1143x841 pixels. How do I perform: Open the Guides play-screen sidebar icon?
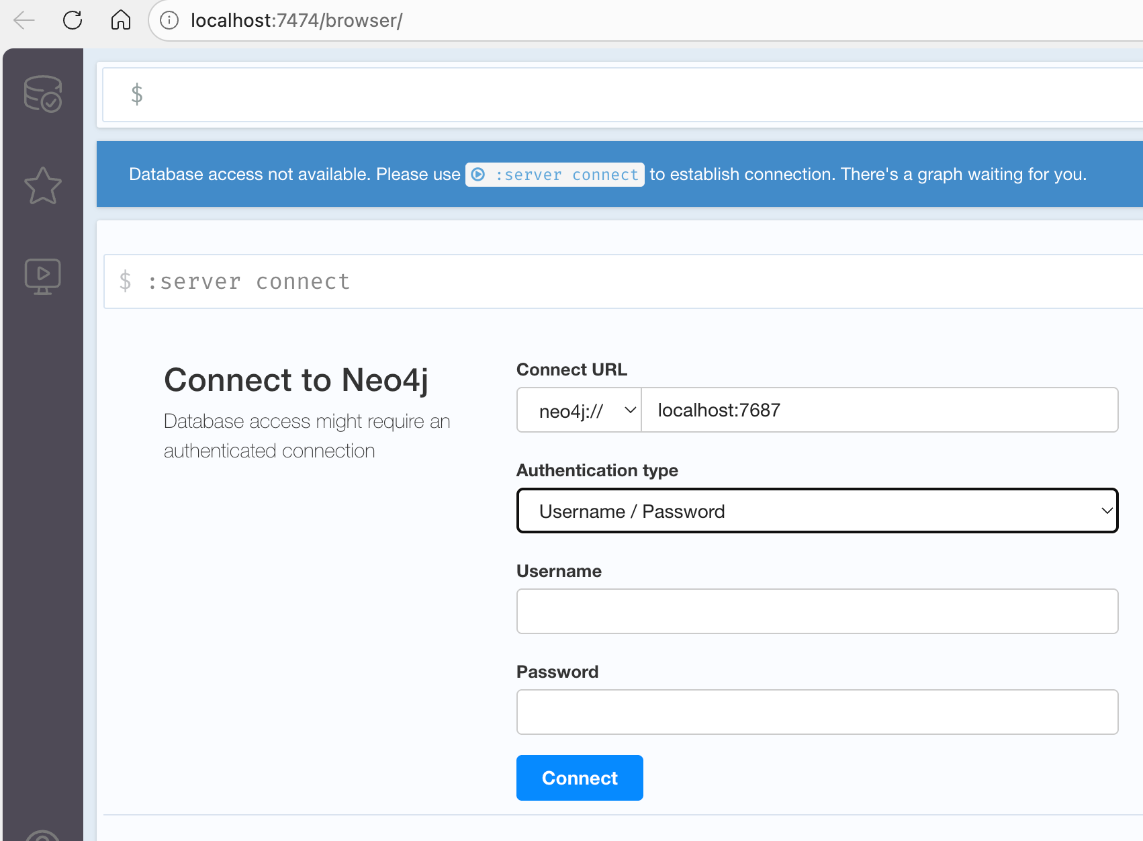tap(43, 276)
